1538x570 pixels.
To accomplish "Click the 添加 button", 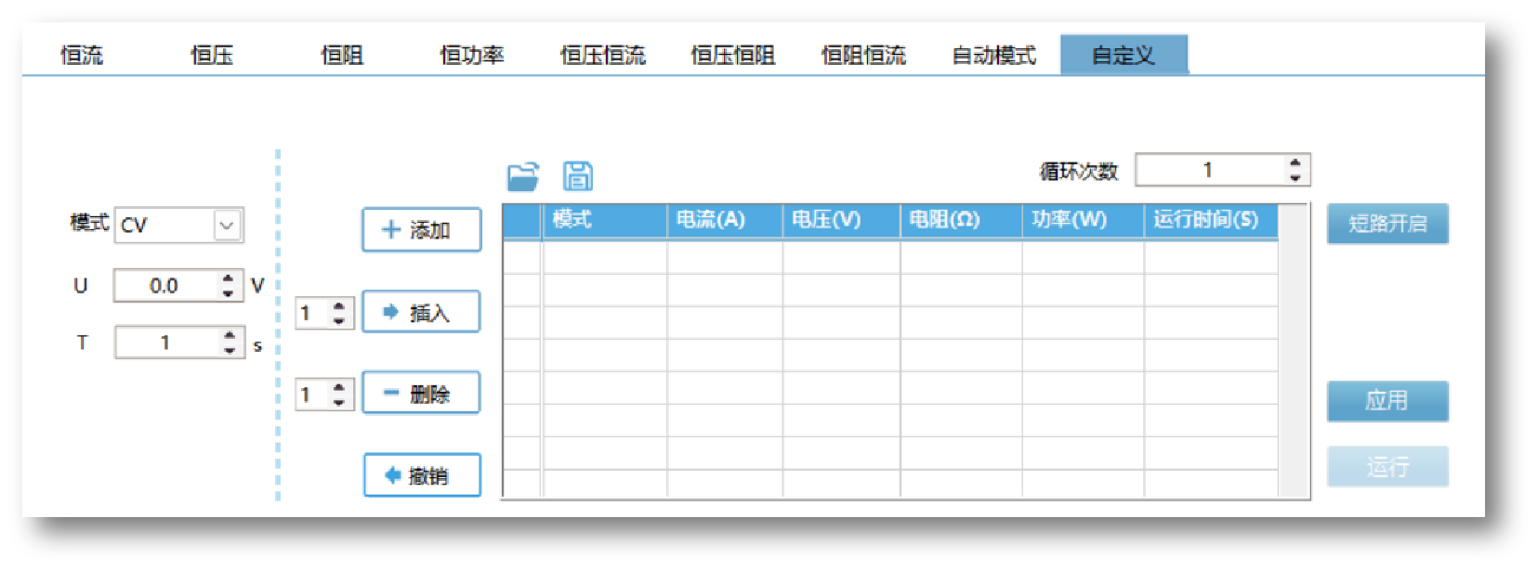I will pos(421,229).
